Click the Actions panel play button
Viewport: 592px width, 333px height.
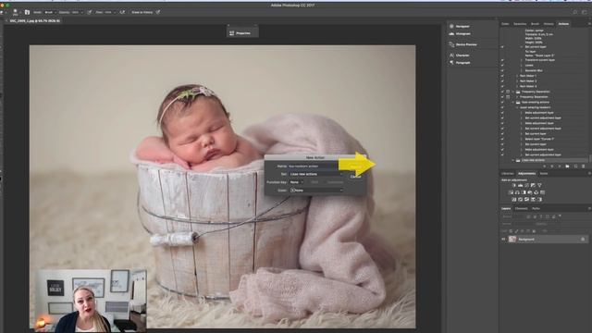point(559,166)
